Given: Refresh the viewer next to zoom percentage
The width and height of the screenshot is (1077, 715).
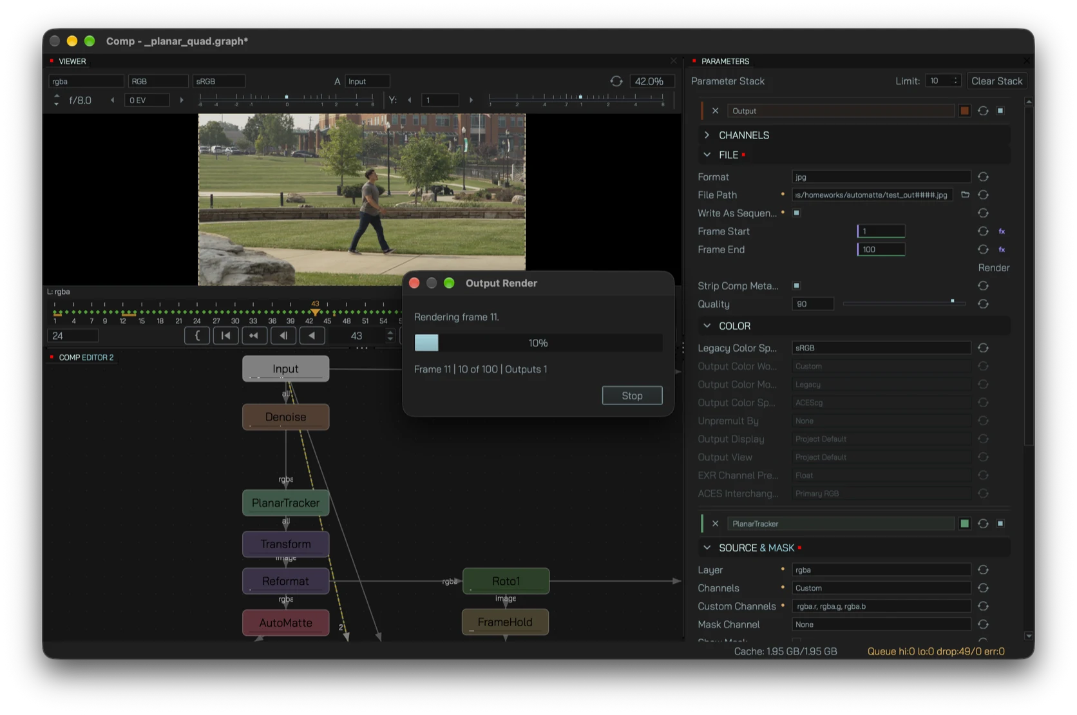Looking at the screenshot, I should (616, 81).
